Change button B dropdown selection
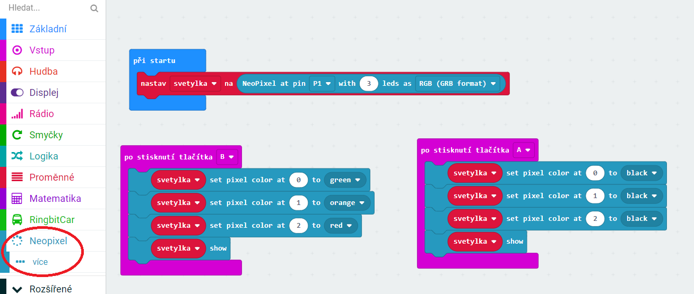The width and height of the screenshot is (694, 294). pos(227,157)
